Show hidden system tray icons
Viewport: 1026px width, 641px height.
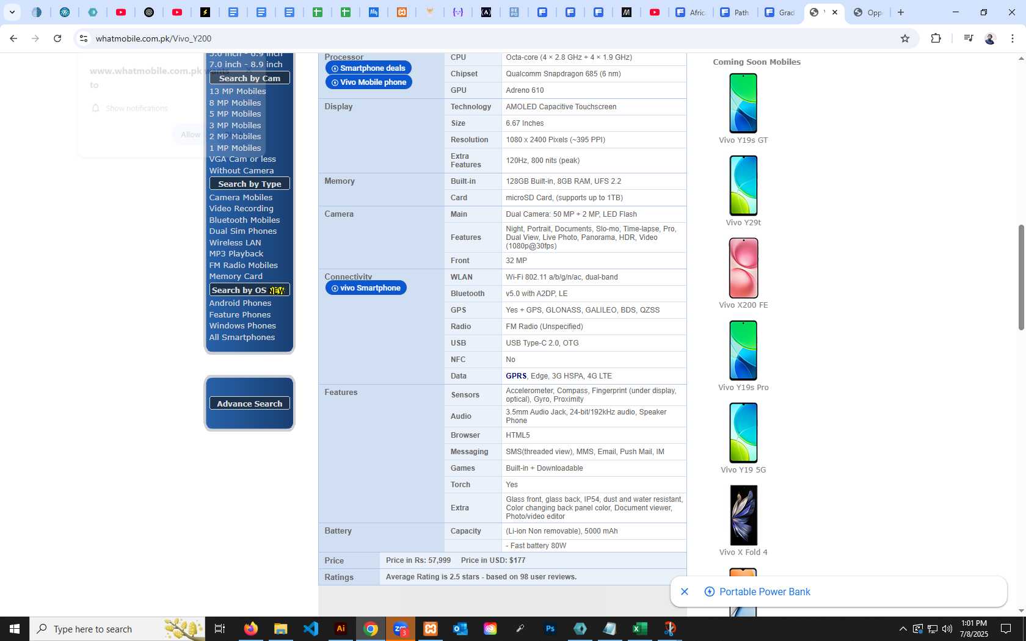(903, 629)
